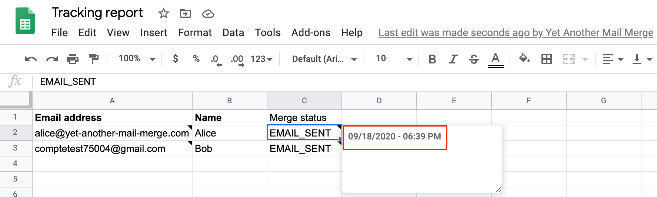Click the move to folder icon
This screenshot has width=657, height=197.
pos(185,14)
